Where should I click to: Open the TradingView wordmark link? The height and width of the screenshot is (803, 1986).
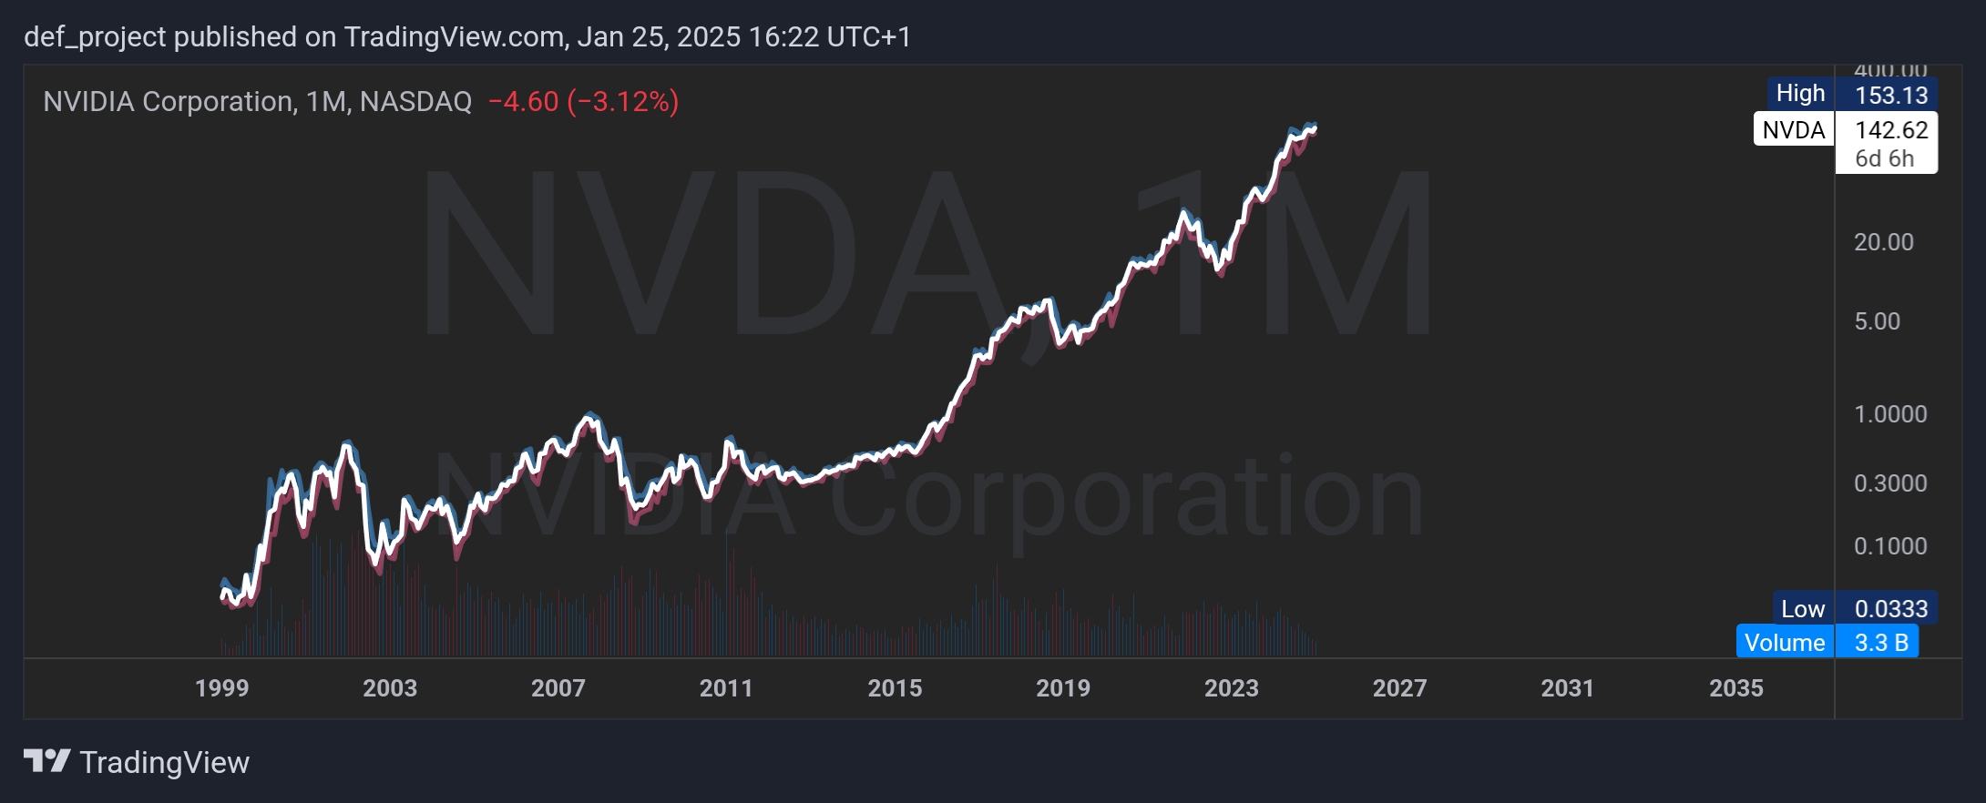164,763
